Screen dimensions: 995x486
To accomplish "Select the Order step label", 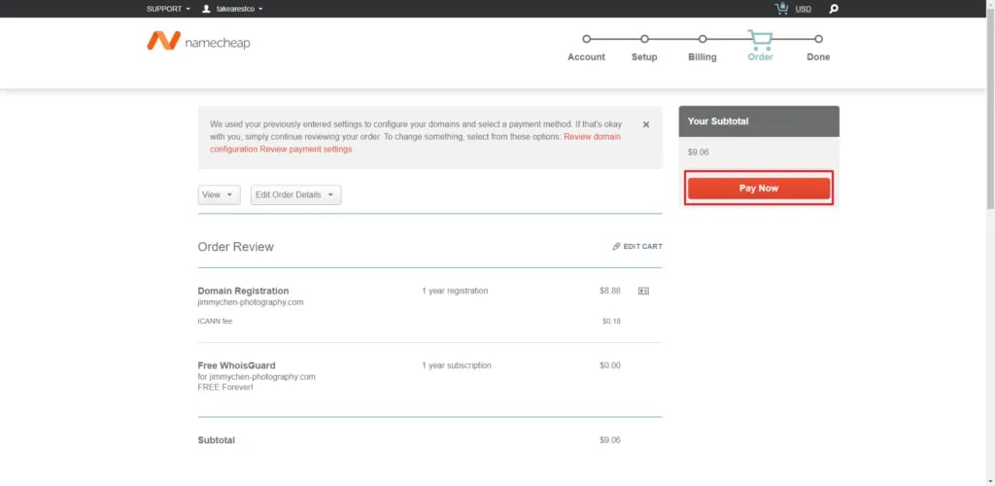I will [x=760, y=57].
